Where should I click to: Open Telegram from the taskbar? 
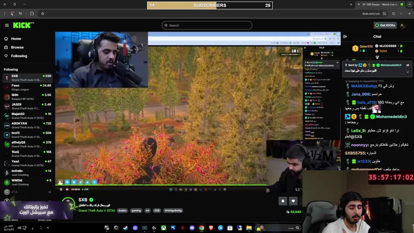point(221,228)
